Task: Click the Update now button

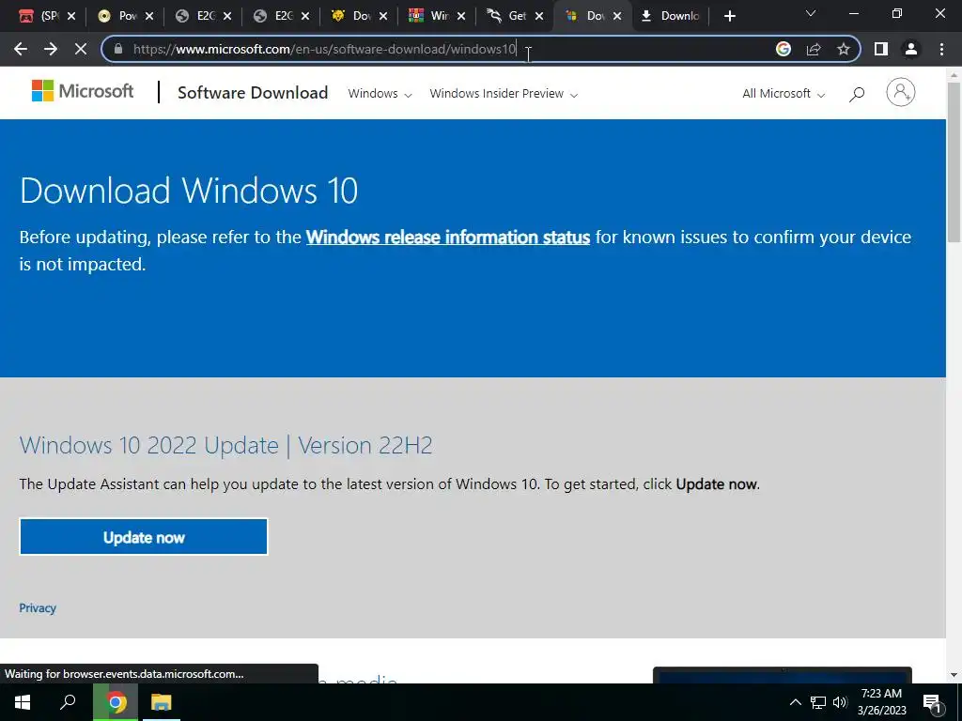Action: pyautogui.click(x=144, y=537)
